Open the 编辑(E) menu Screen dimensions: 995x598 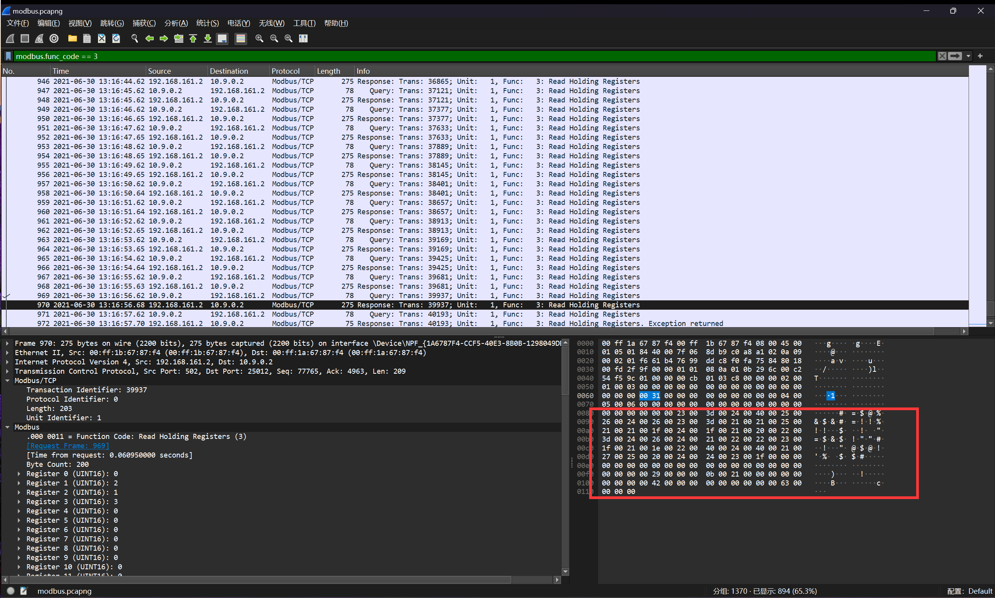[x=49, y=23]
